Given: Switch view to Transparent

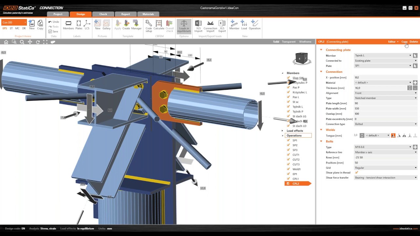Looking at the screenshot, I should click(289, 42).
